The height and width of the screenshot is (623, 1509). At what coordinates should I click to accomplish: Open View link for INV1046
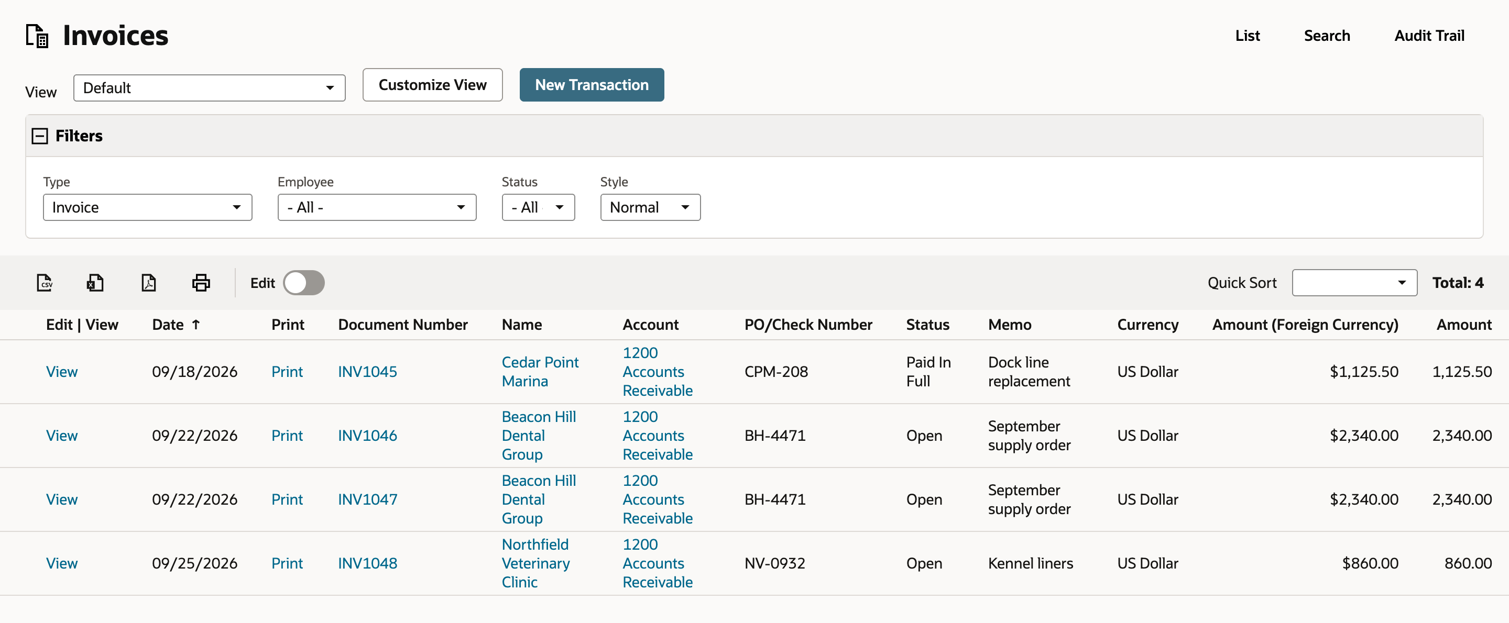click(x=62, y=435)
